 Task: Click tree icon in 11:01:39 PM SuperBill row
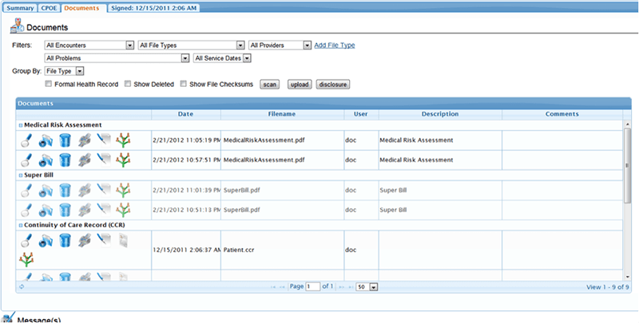pos(123,190)
